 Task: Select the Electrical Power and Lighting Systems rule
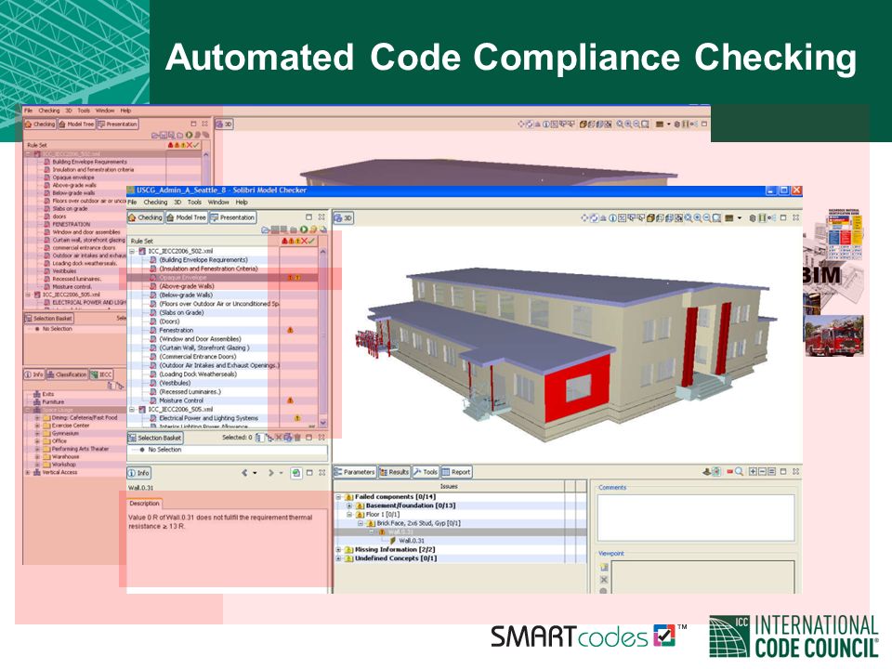(x=222, y=418)
